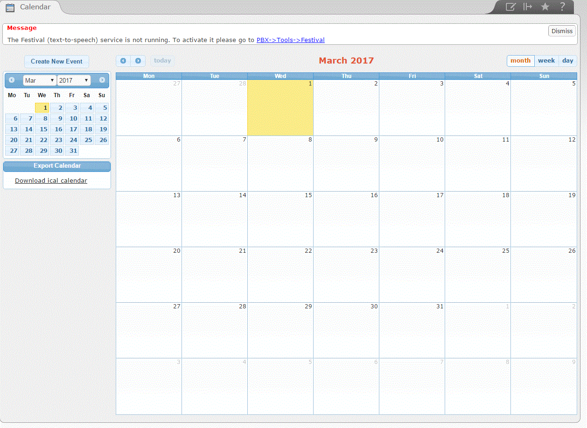The width and height of the screenshot is (587, 428).
Task: Select day 22 in mini calendar
Action: pyautogui.click(x=42, y=140)
